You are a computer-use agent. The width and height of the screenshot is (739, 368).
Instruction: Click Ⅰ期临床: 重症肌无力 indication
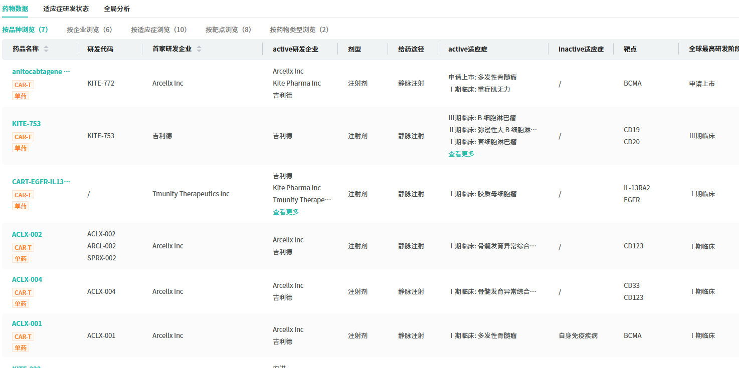[479, 89]
